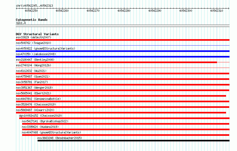Select the red bar under nsv3526476
The width and height of the screenshot is (237, 151).
(122, 107)
